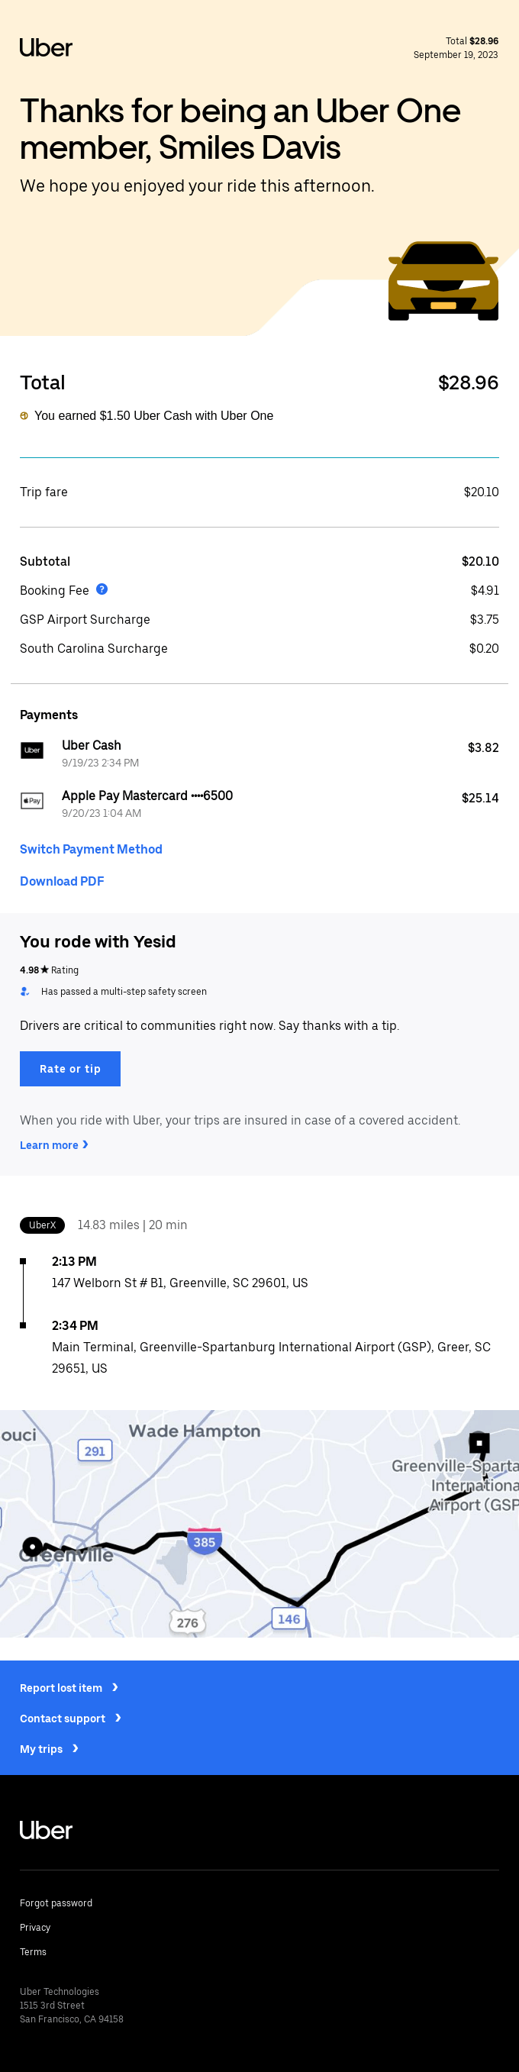
Task: Click the Uber Cash earned coin icon
Action: pyautogui.click(x=25, y=417)
